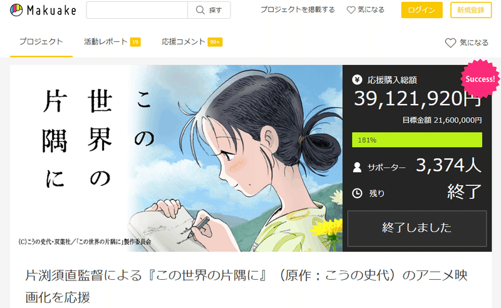The height and width of the screenshot is (308, 501).
Task: Focus the search text field
Action: [x=137, y=10]
